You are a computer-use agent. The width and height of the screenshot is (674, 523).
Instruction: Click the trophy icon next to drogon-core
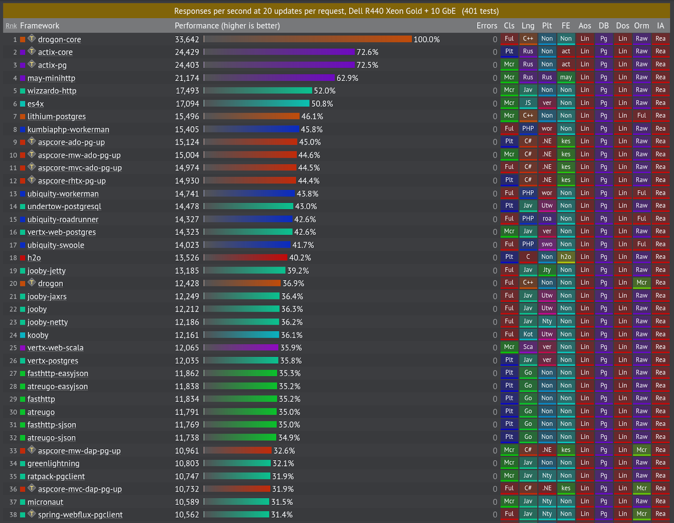tap(32, 39)
